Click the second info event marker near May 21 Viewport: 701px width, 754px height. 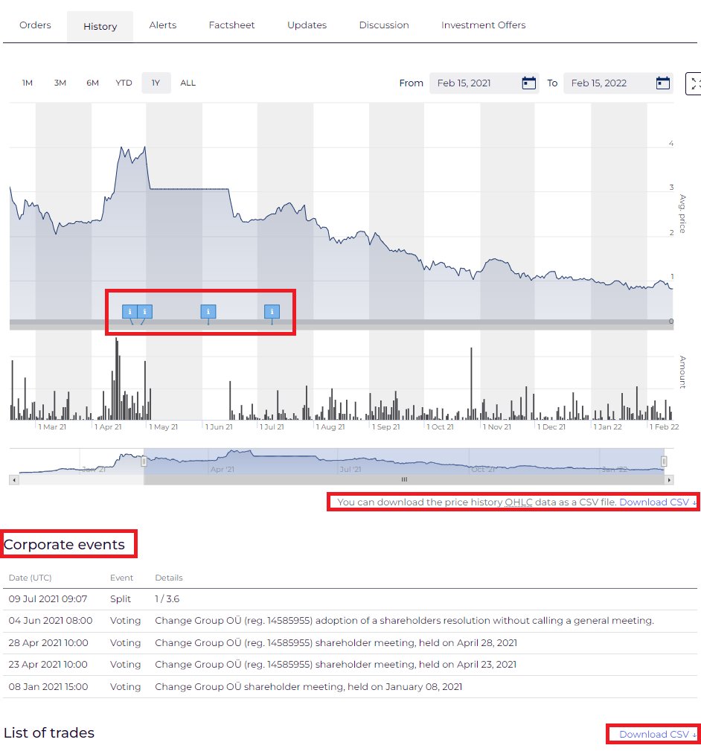[x=144, y=312]
